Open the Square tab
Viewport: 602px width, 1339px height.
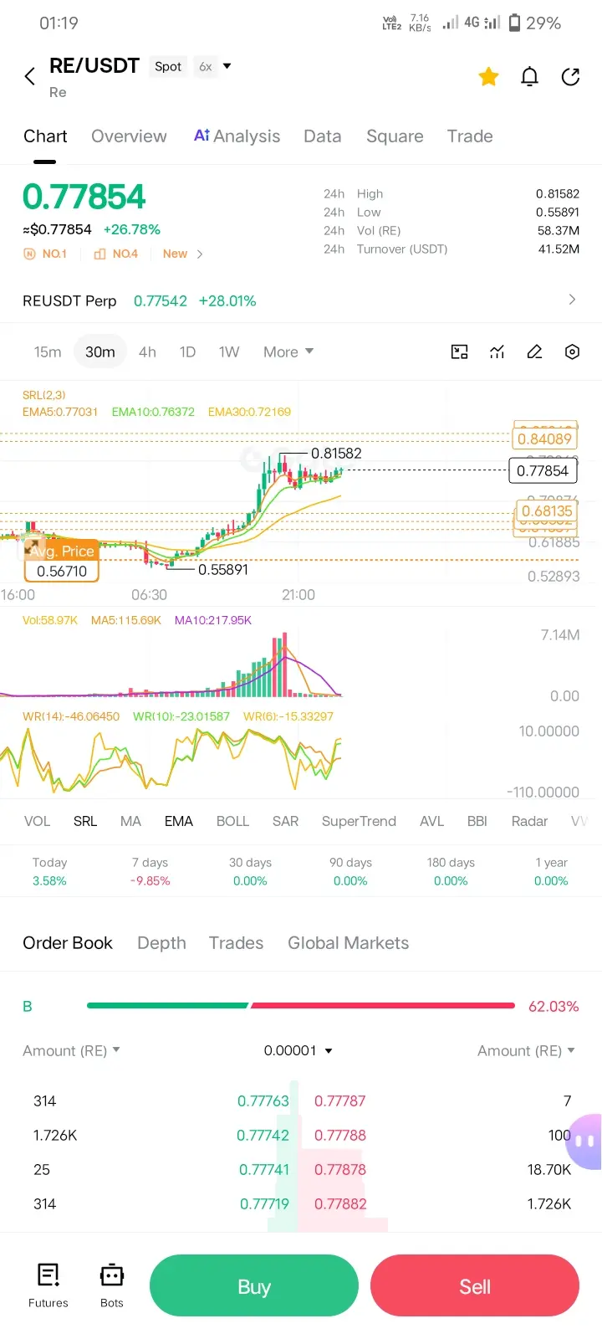(395, 136)
